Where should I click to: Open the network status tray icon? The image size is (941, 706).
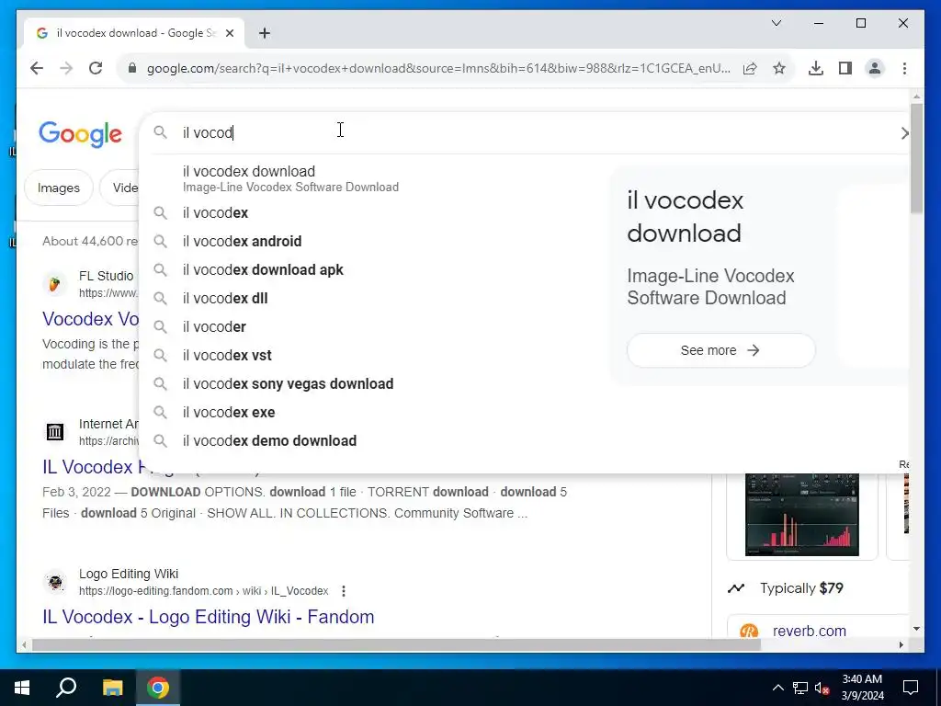click(x=800, y=688)
